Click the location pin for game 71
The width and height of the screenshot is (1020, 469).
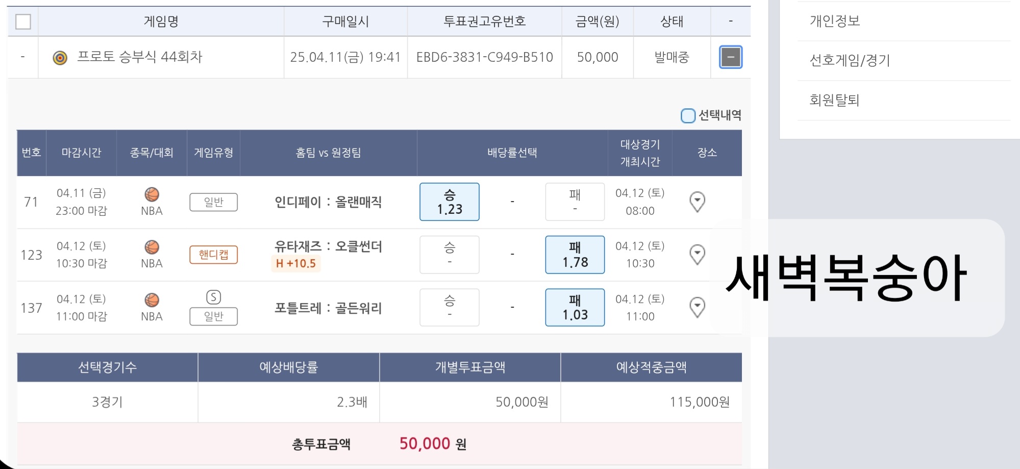point(697,202)
